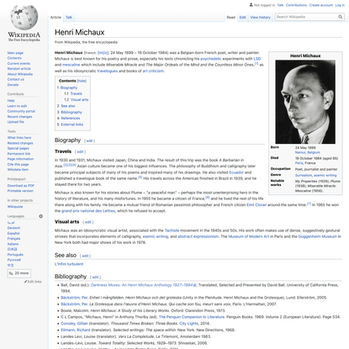The width and height of the screenshot is (349, 349).
Task: Click the pencil icon next to Edit links
Action: click(x=25, y=281)
